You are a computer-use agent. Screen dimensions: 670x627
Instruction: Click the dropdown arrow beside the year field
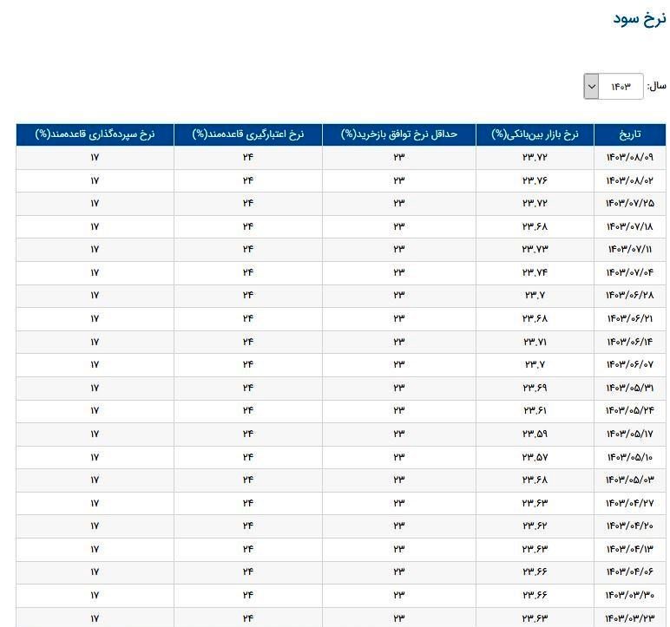point(592,86)
